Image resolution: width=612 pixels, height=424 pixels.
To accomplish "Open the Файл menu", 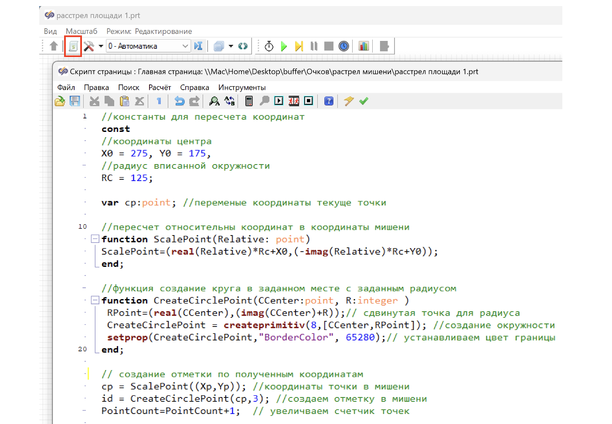I will tap(66, 87).
